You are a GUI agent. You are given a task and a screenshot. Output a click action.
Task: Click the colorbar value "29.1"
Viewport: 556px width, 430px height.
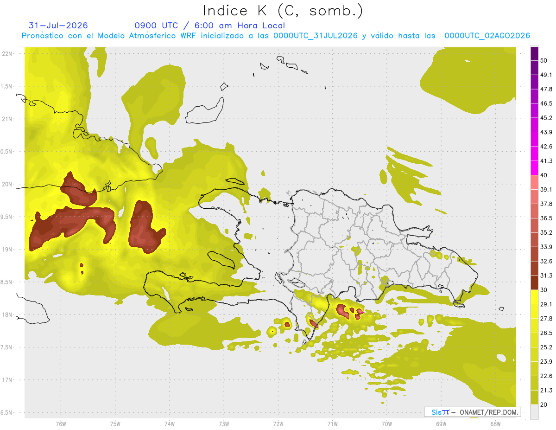coord(546,304)
